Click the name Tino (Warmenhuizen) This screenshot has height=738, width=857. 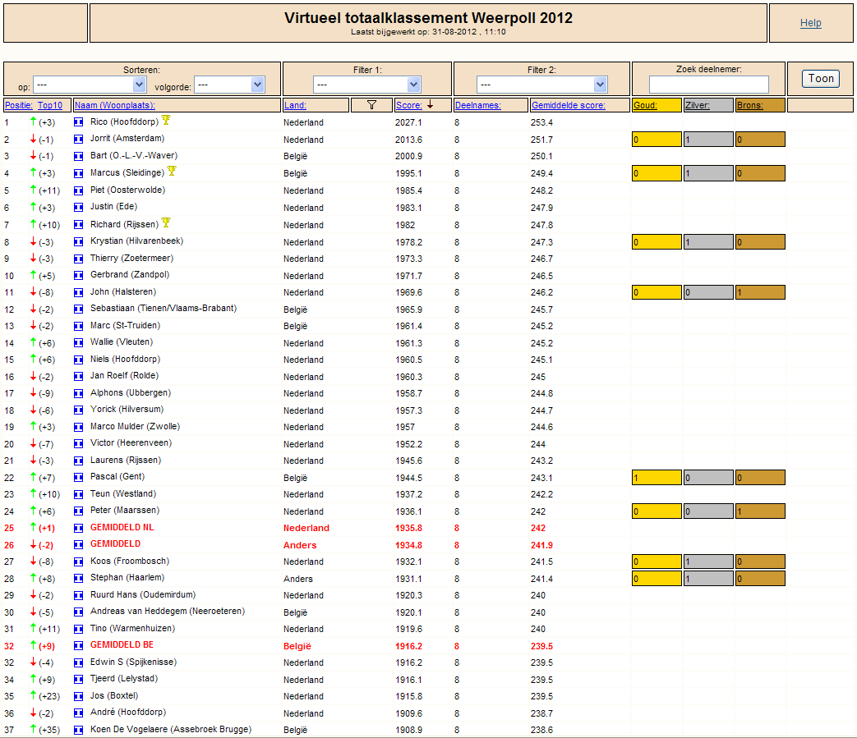(x=133, y=628)
